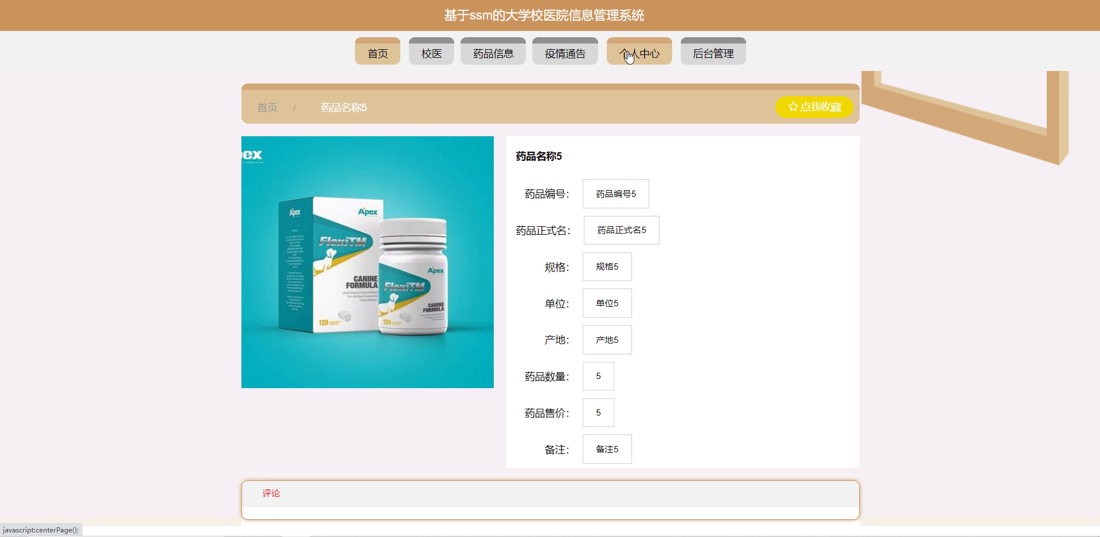Screen dimensions: 1100x537
Task: Click the 单位: label
Action: tap(557, 304)
